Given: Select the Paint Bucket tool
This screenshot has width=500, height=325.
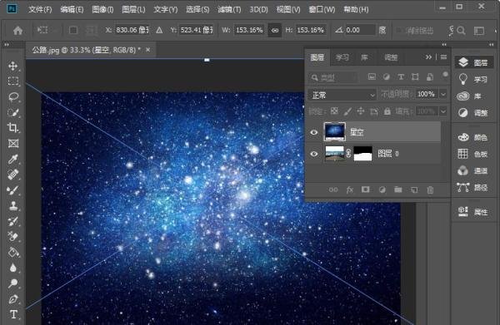Looking at the screenshot, I should (x=13, y=252).
